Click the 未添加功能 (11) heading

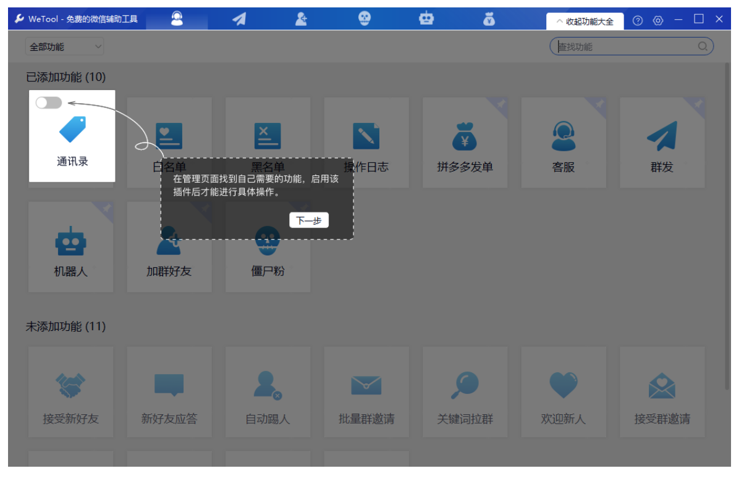pos(66,326)
